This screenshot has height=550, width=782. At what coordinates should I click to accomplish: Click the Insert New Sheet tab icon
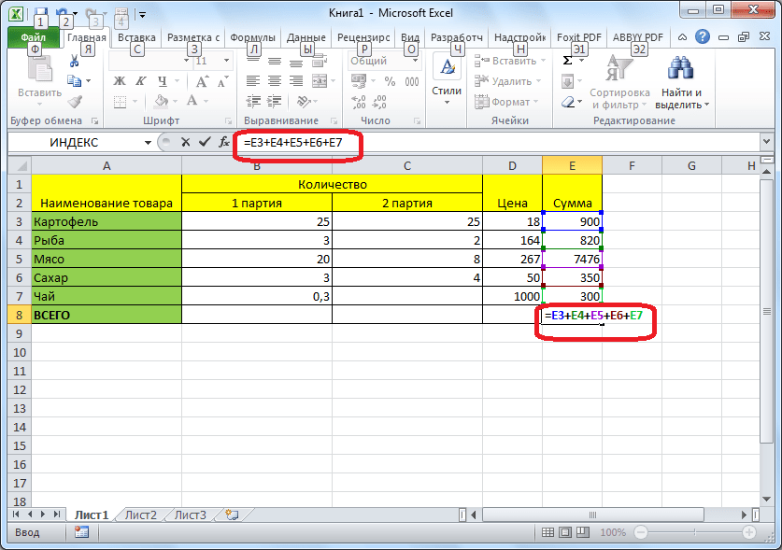click(232, 515)
